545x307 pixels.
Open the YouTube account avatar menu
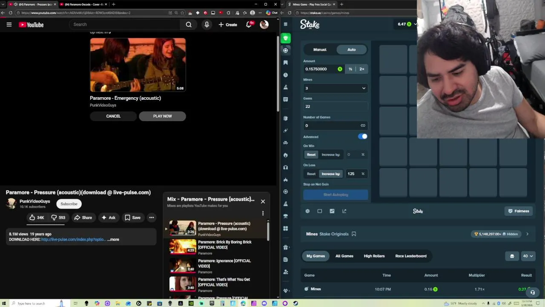click(264, 25)
